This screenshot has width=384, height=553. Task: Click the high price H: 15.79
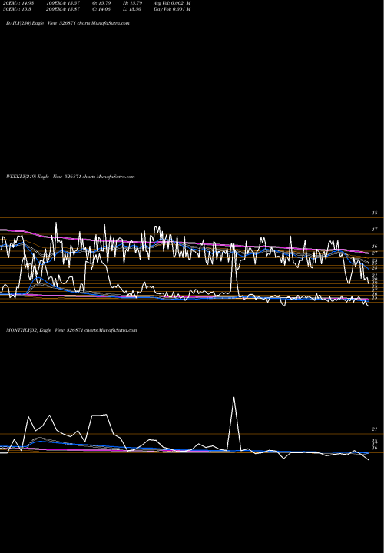point(132,3)
